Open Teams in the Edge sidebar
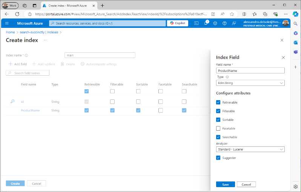The width and height of the screenshot is (301, 192). [x=296, y=52]
